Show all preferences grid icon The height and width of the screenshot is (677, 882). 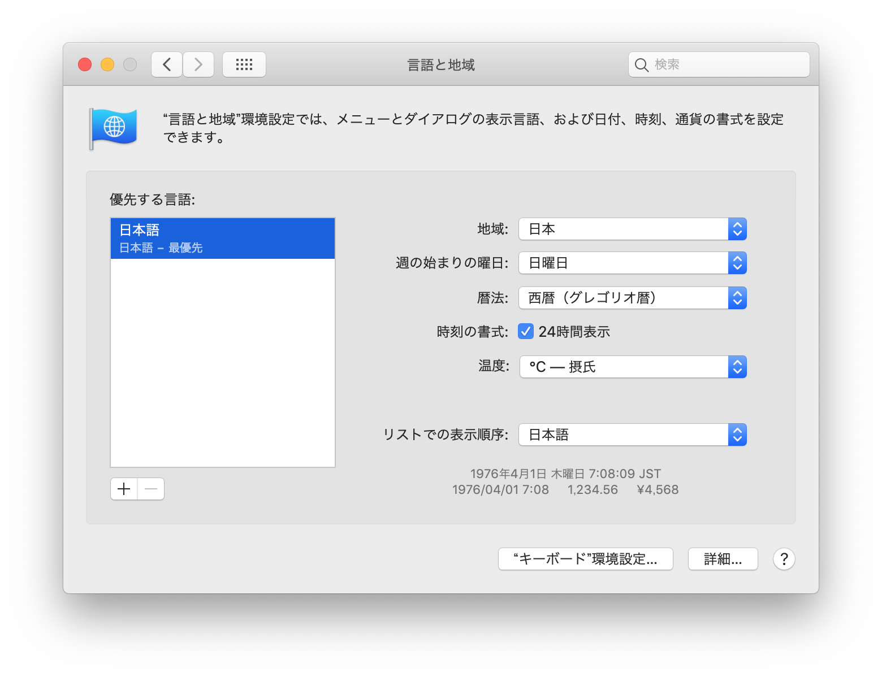tap(244, 64)
